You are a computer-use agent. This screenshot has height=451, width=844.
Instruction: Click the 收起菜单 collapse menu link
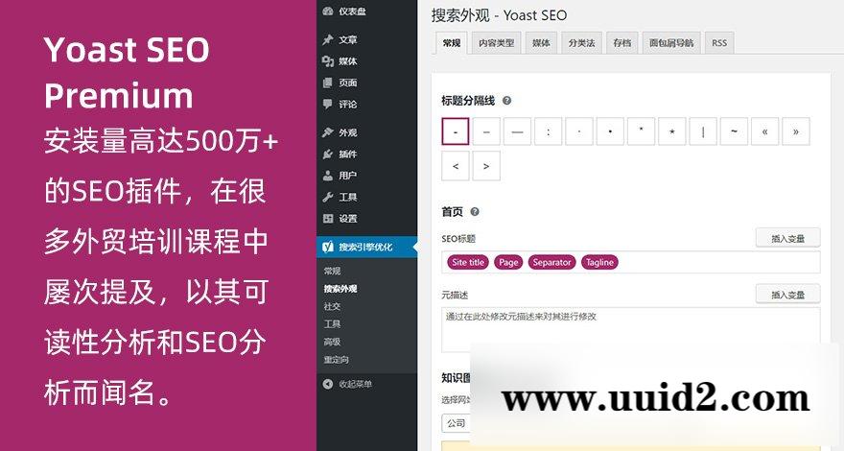355,384
